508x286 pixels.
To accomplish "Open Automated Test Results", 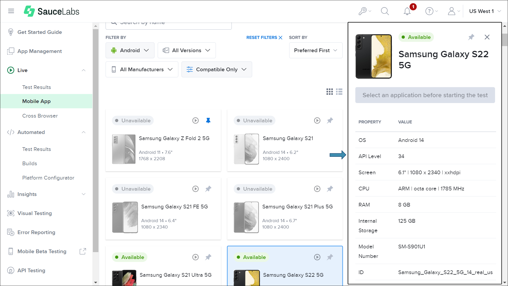I will pyautogui.click(x=37, y=149).
